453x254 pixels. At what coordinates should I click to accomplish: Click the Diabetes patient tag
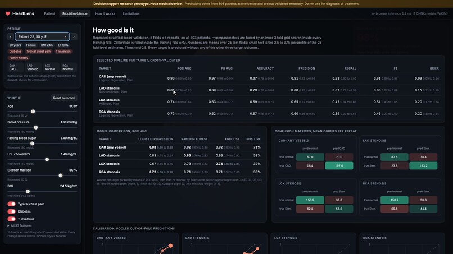point(15,52)
